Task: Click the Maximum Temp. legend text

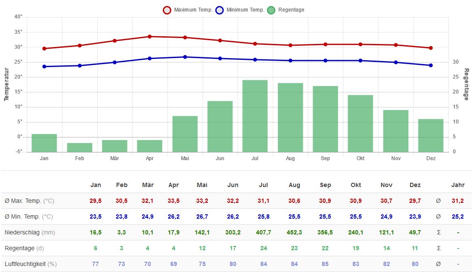Action: (193, 10)
